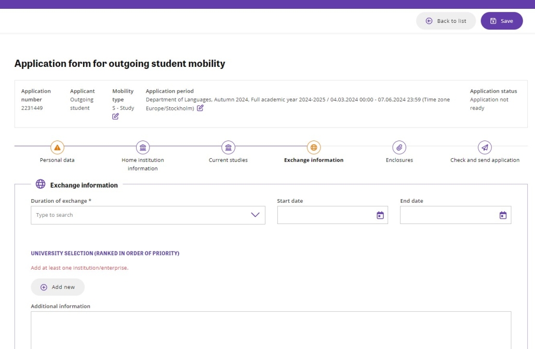Open the Home institution information step icon
Screen dimensions: 535x349
[x=142, y=147]
